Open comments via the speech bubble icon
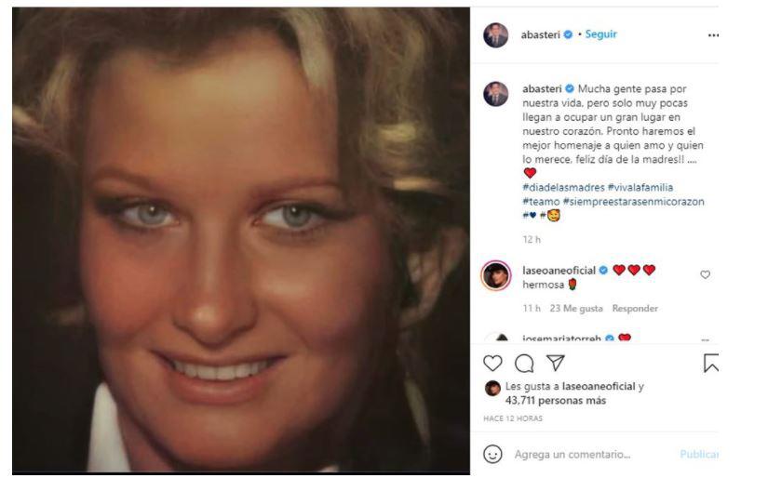The height and width of the screenshot is (478, 768). 524,364
